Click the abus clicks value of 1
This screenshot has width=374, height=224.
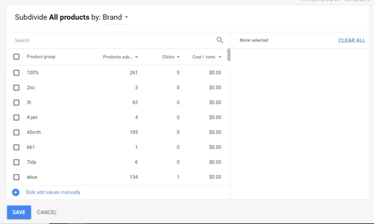[178, 177]
